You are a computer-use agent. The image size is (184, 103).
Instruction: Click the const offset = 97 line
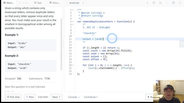[95, 60]
